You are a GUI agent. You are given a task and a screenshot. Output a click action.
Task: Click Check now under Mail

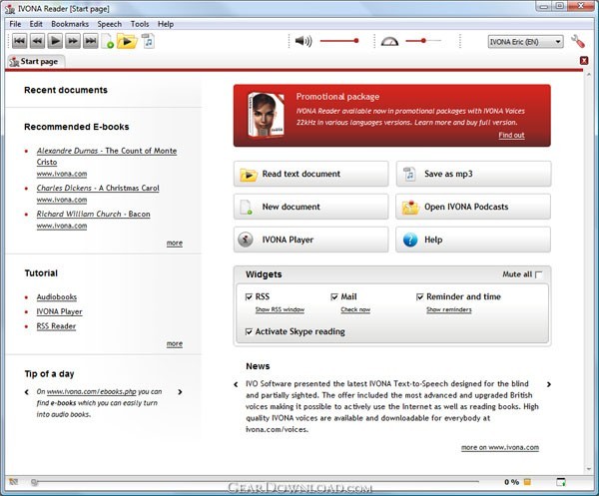pos(355,309)
